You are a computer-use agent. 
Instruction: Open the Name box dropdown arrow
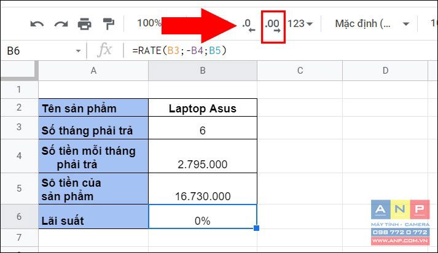[x=78, y=51]
